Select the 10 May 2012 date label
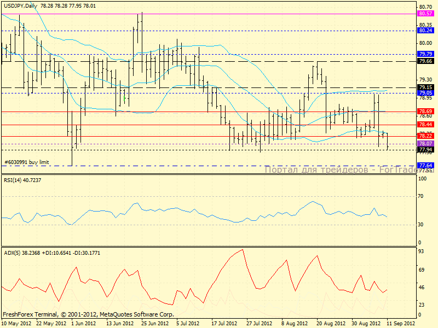 tap(18, 323)
